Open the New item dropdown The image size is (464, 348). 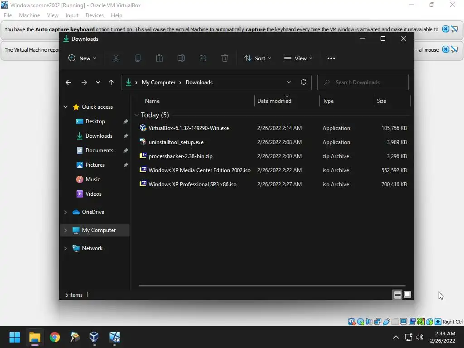[x=82, y=58]
